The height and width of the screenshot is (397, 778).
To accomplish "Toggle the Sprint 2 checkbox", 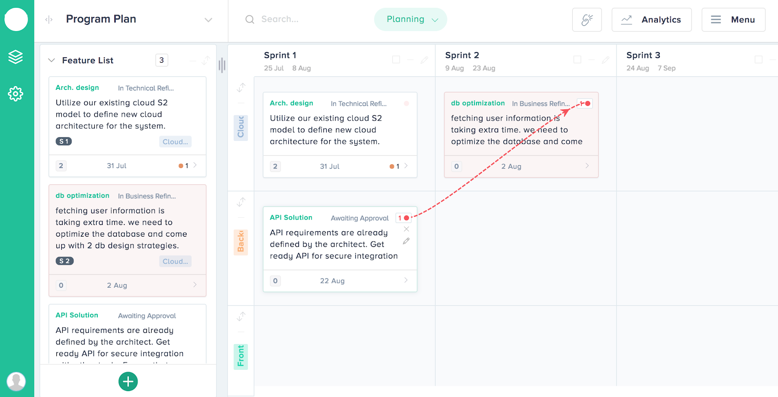I will click(x=577, y=59).
